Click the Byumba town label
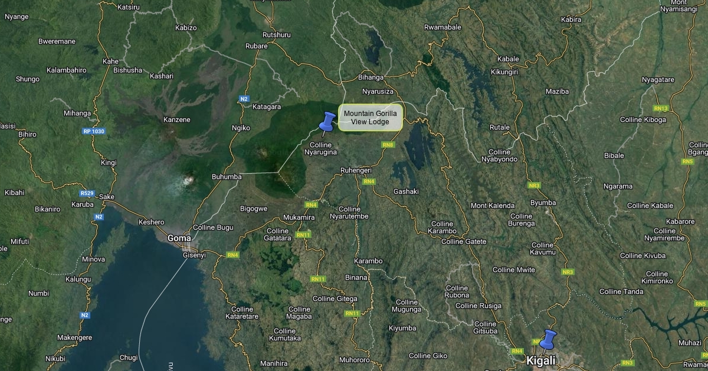Screen dimensions: 708x371 [x=543, y=203]
